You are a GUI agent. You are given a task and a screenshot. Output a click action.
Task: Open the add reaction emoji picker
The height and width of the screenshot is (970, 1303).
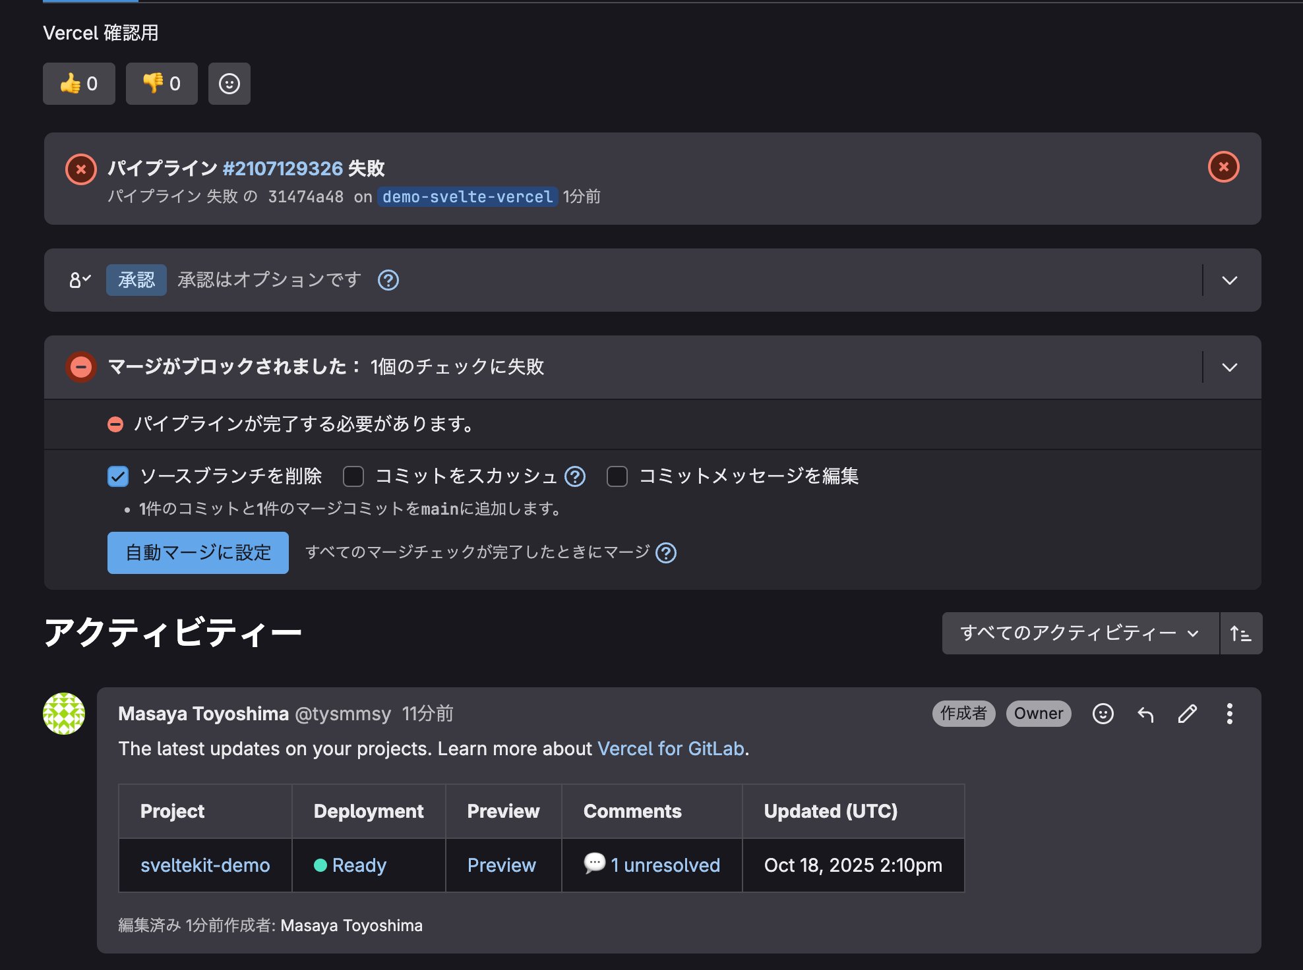click(x=229, y=84)
